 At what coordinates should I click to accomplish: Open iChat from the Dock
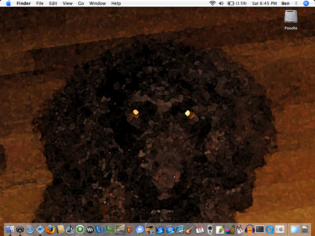click(140, 229)
